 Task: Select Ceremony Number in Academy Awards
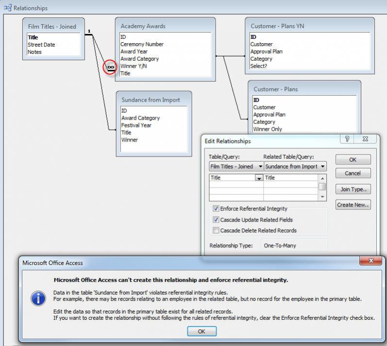tap(142, 44)
